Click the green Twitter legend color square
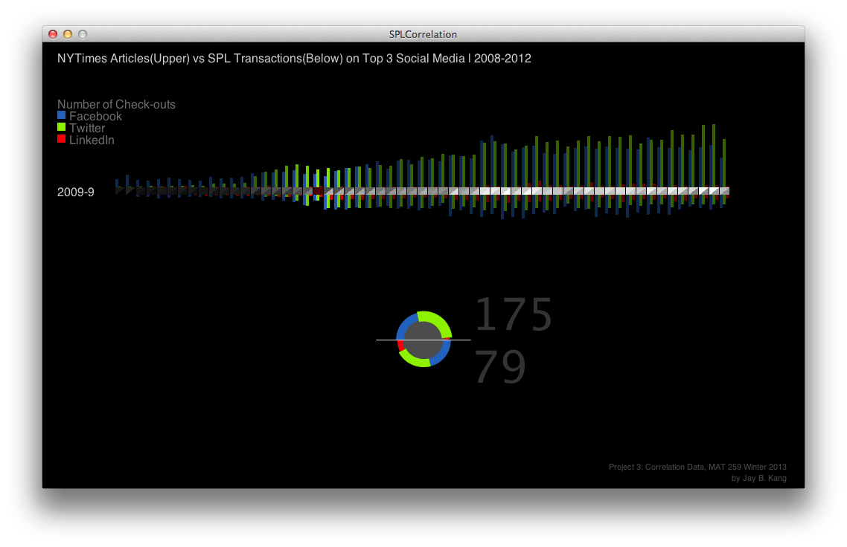The width and height of the screenshot is (847, 547). (x=61, y=128)
